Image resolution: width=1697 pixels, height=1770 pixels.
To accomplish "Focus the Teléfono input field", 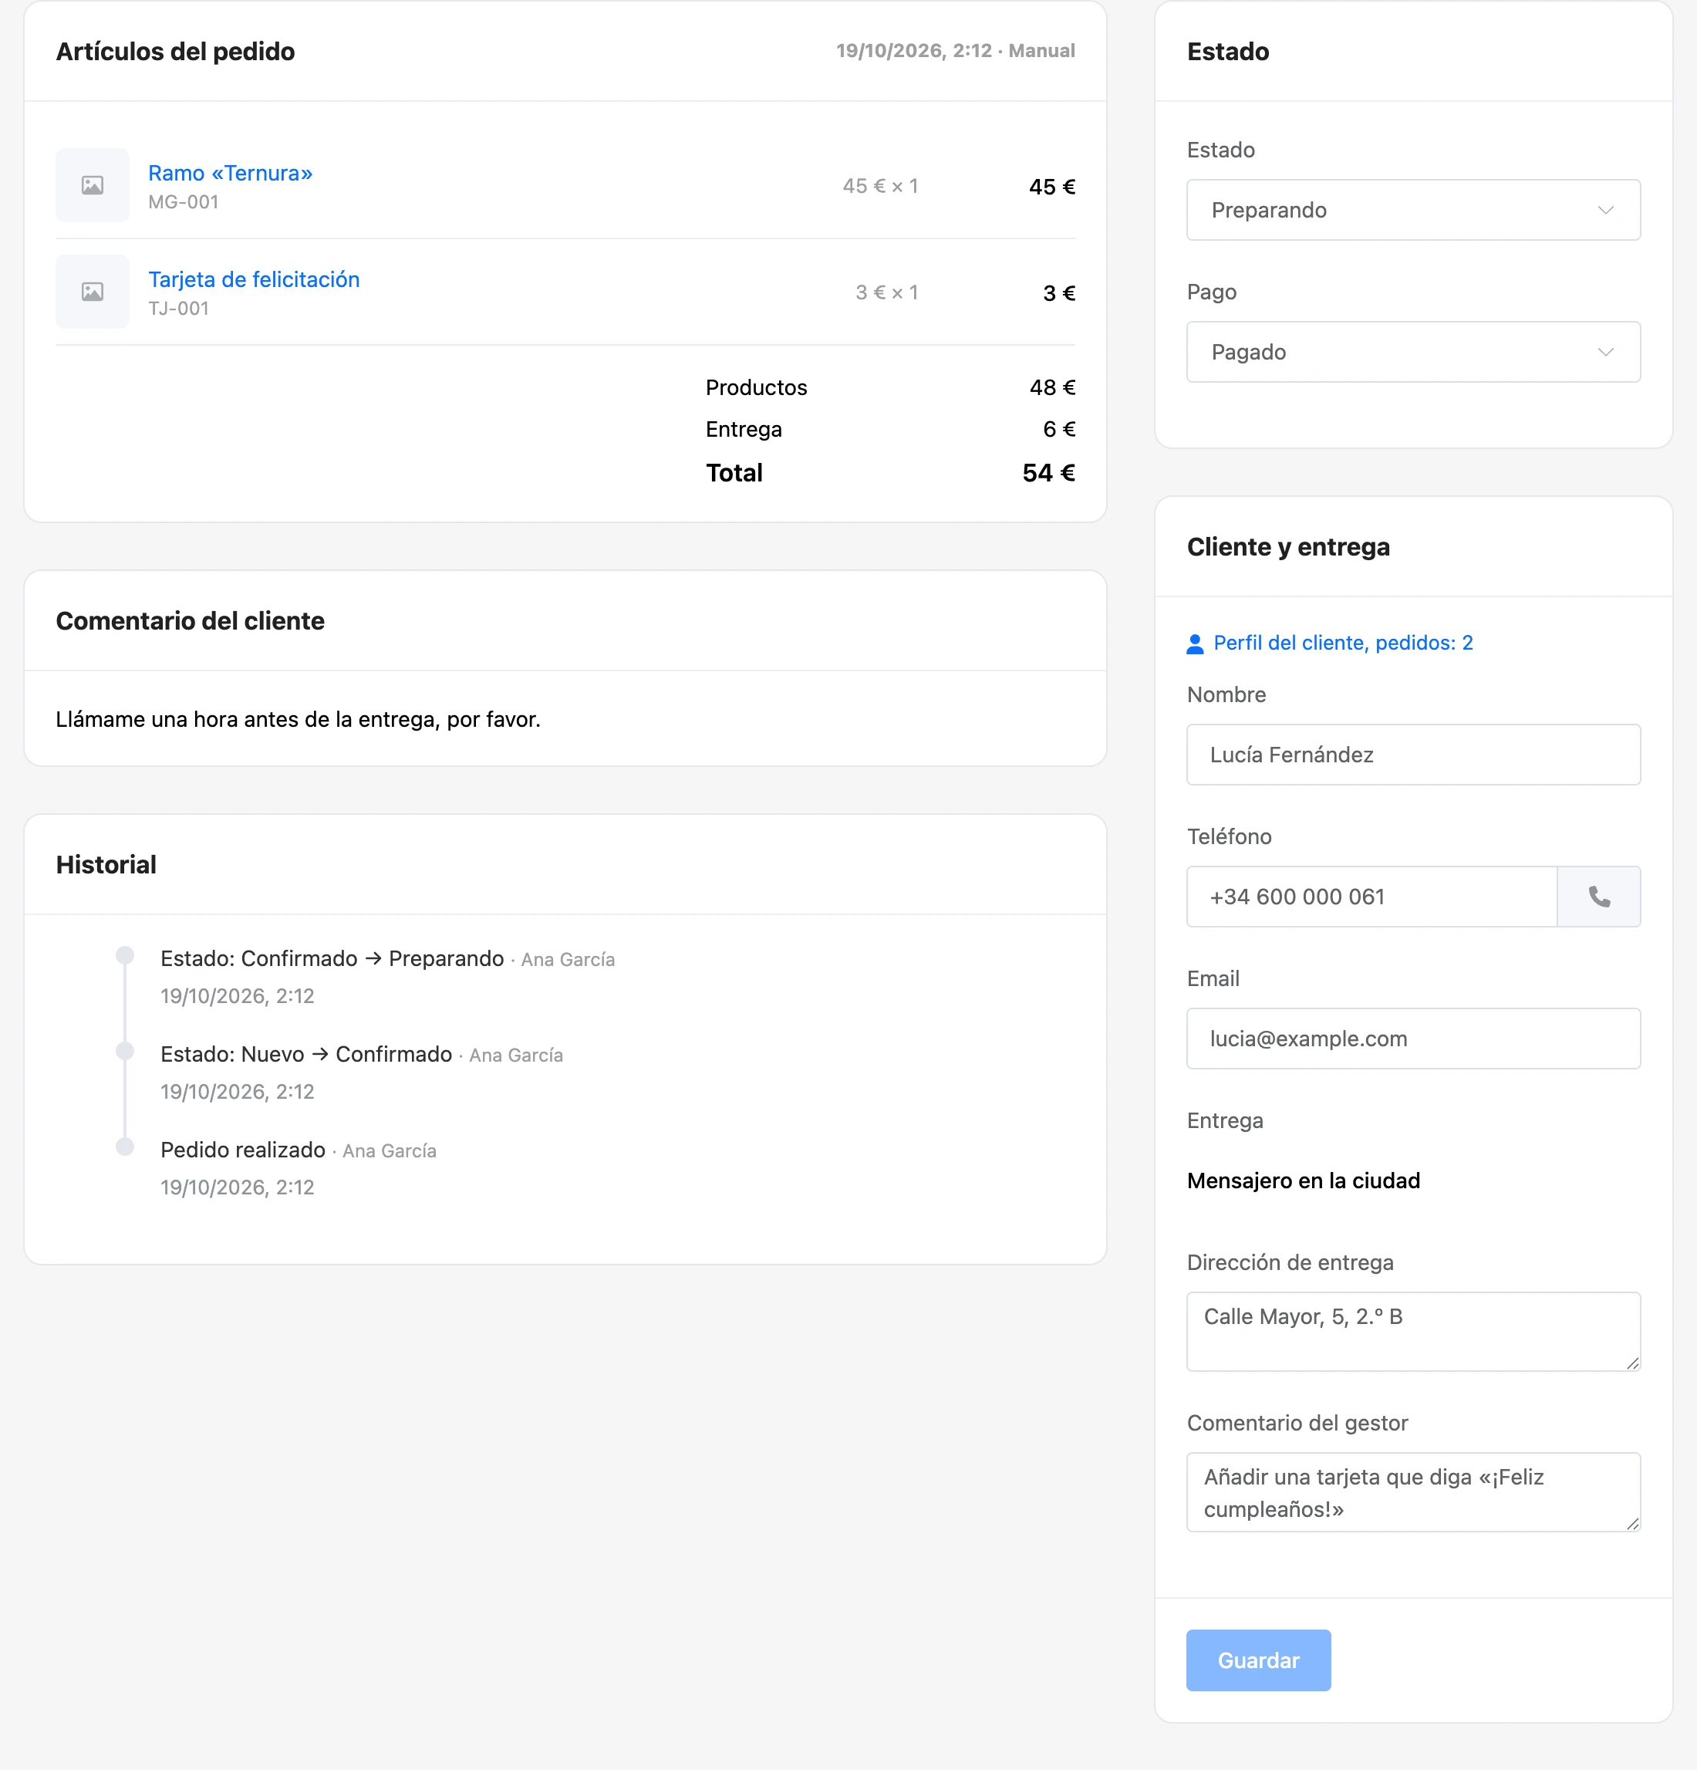I will (1372, 897).
